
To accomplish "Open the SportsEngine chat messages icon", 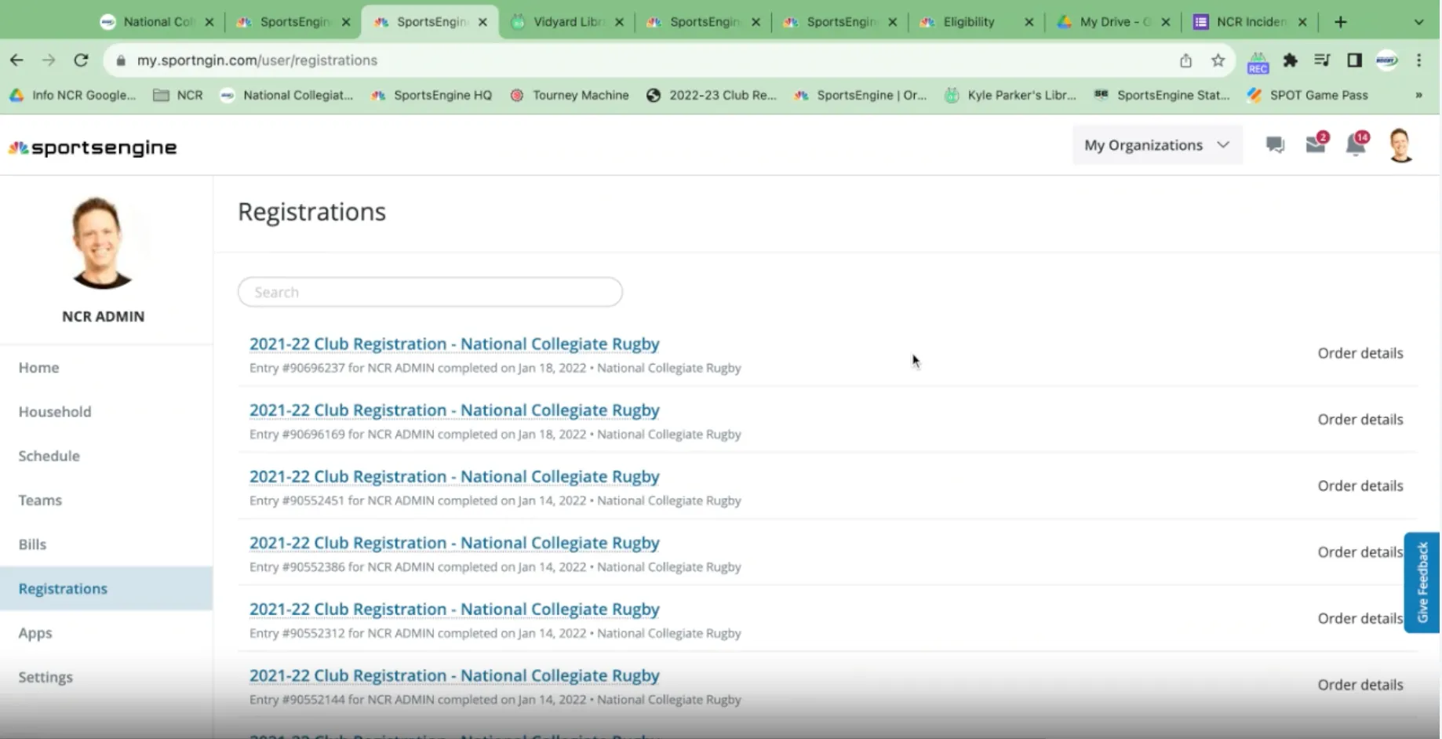I will [x=1275, y=145].
